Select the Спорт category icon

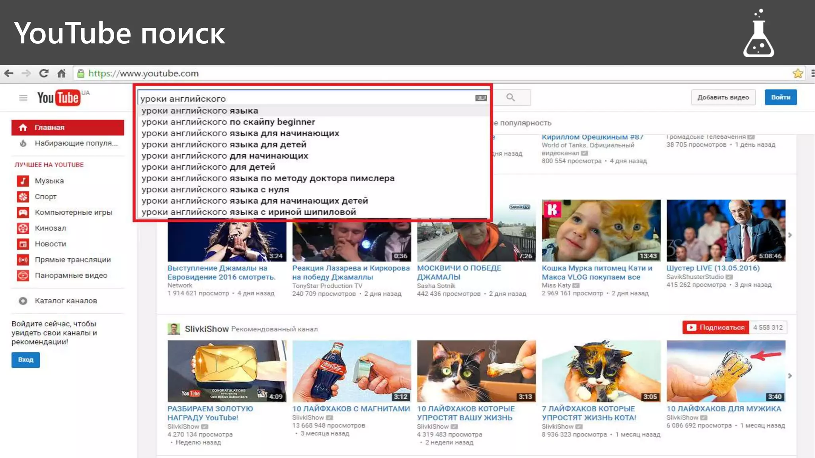coord(23,196)
